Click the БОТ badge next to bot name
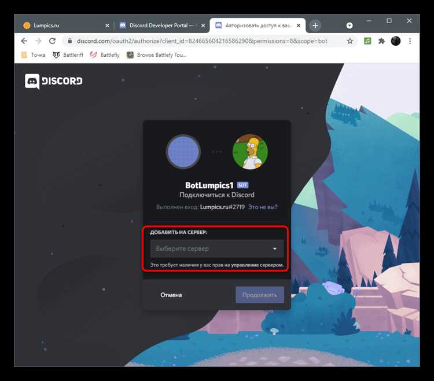The width and height of the screenshot is (434, 381). coord(242,185)
